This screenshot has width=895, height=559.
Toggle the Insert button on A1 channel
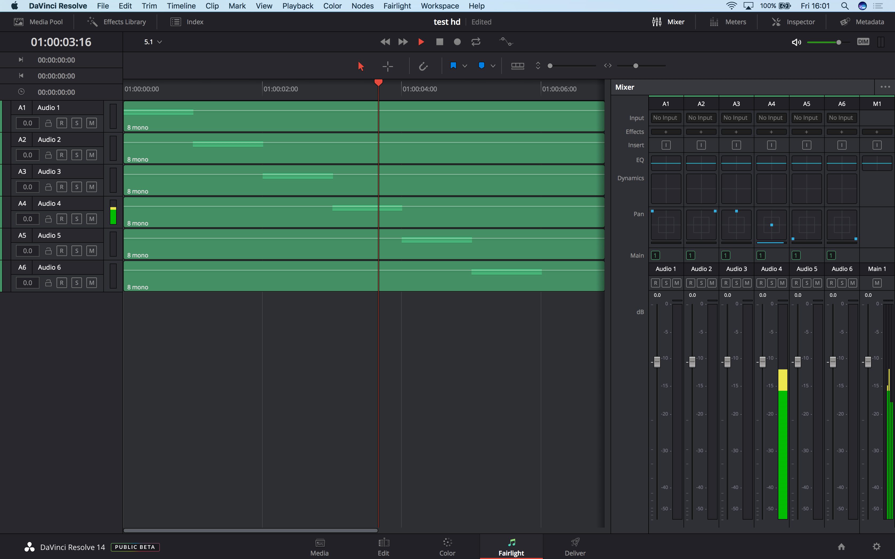pyautogui.click(x=666, y=145)
